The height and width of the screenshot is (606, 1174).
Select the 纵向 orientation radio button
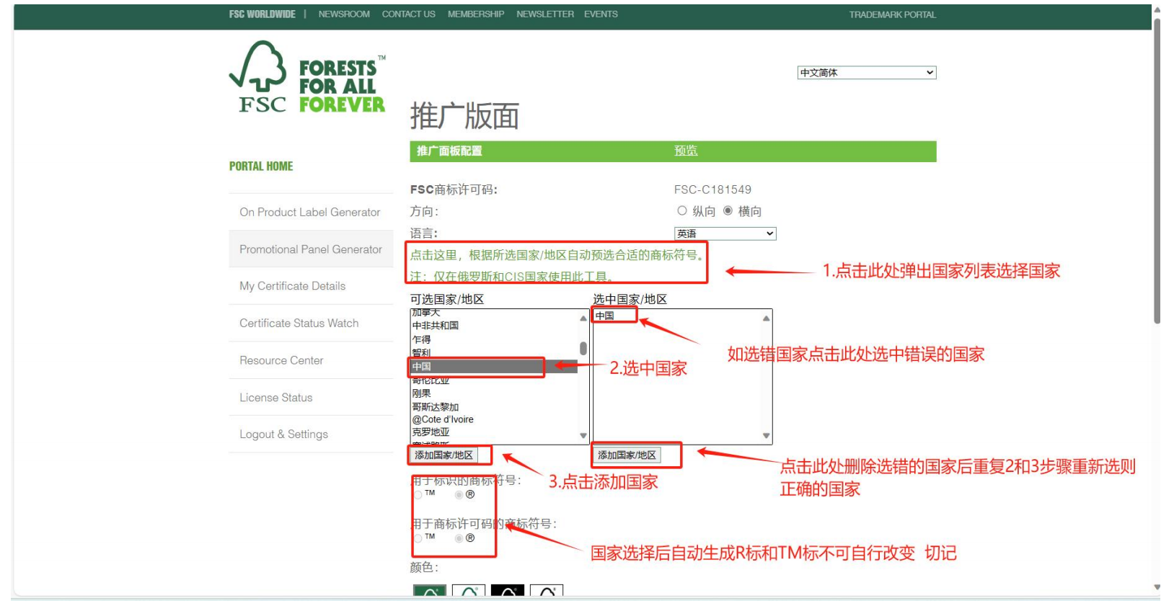click(x=681, y=210)
